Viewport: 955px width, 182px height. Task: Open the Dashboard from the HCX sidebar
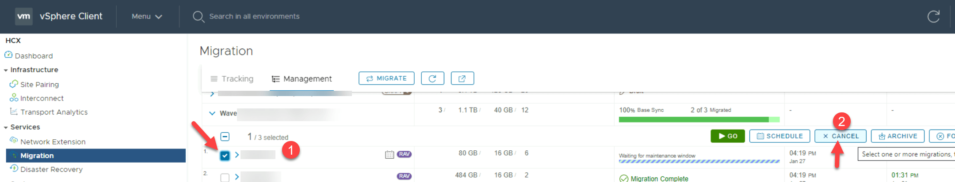click(x=34, y=56)
